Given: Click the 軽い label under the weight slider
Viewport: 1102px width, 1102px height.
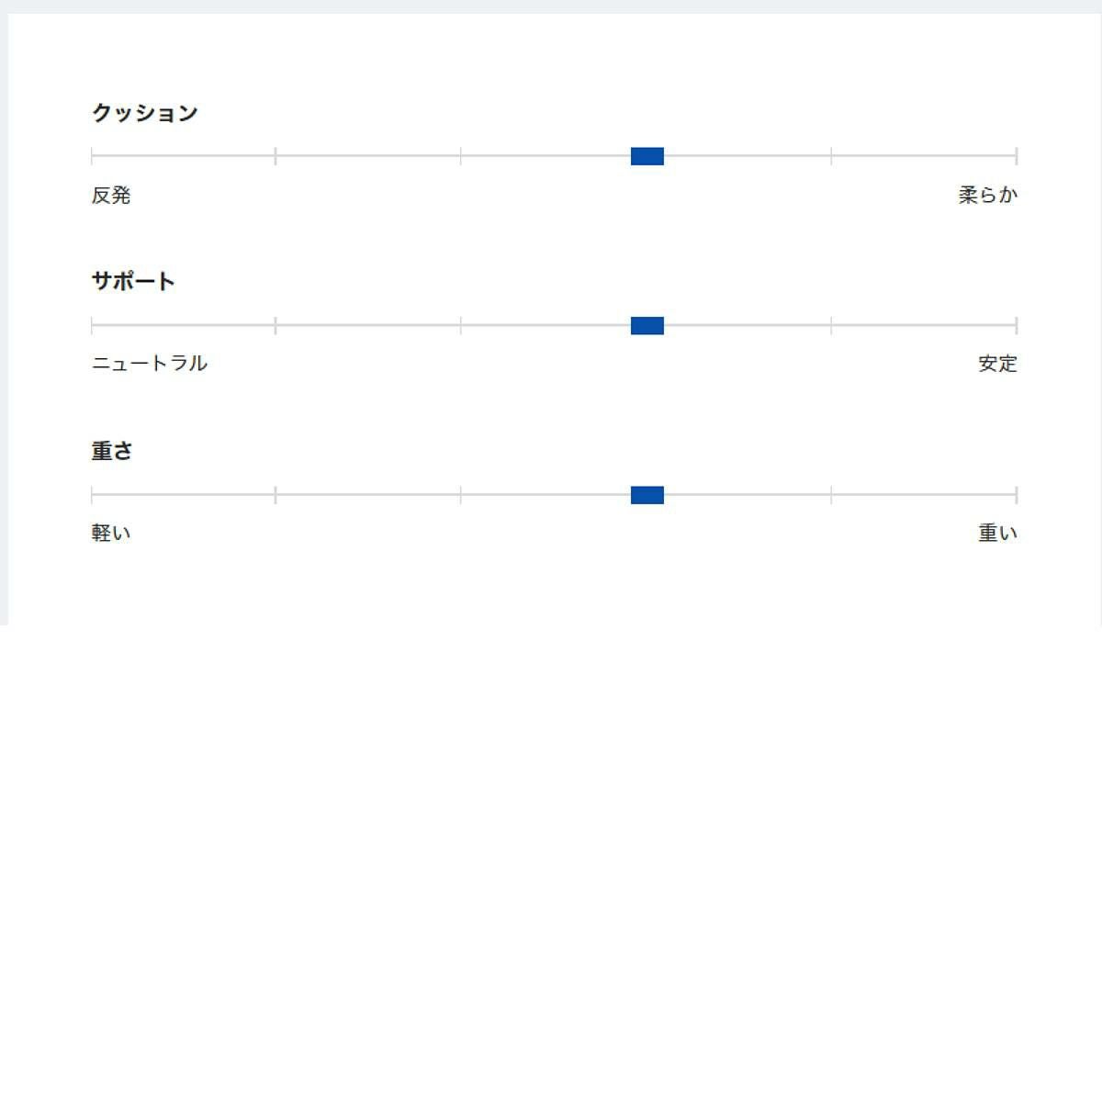Looking at the screenshot, I should tap(111, 534).
